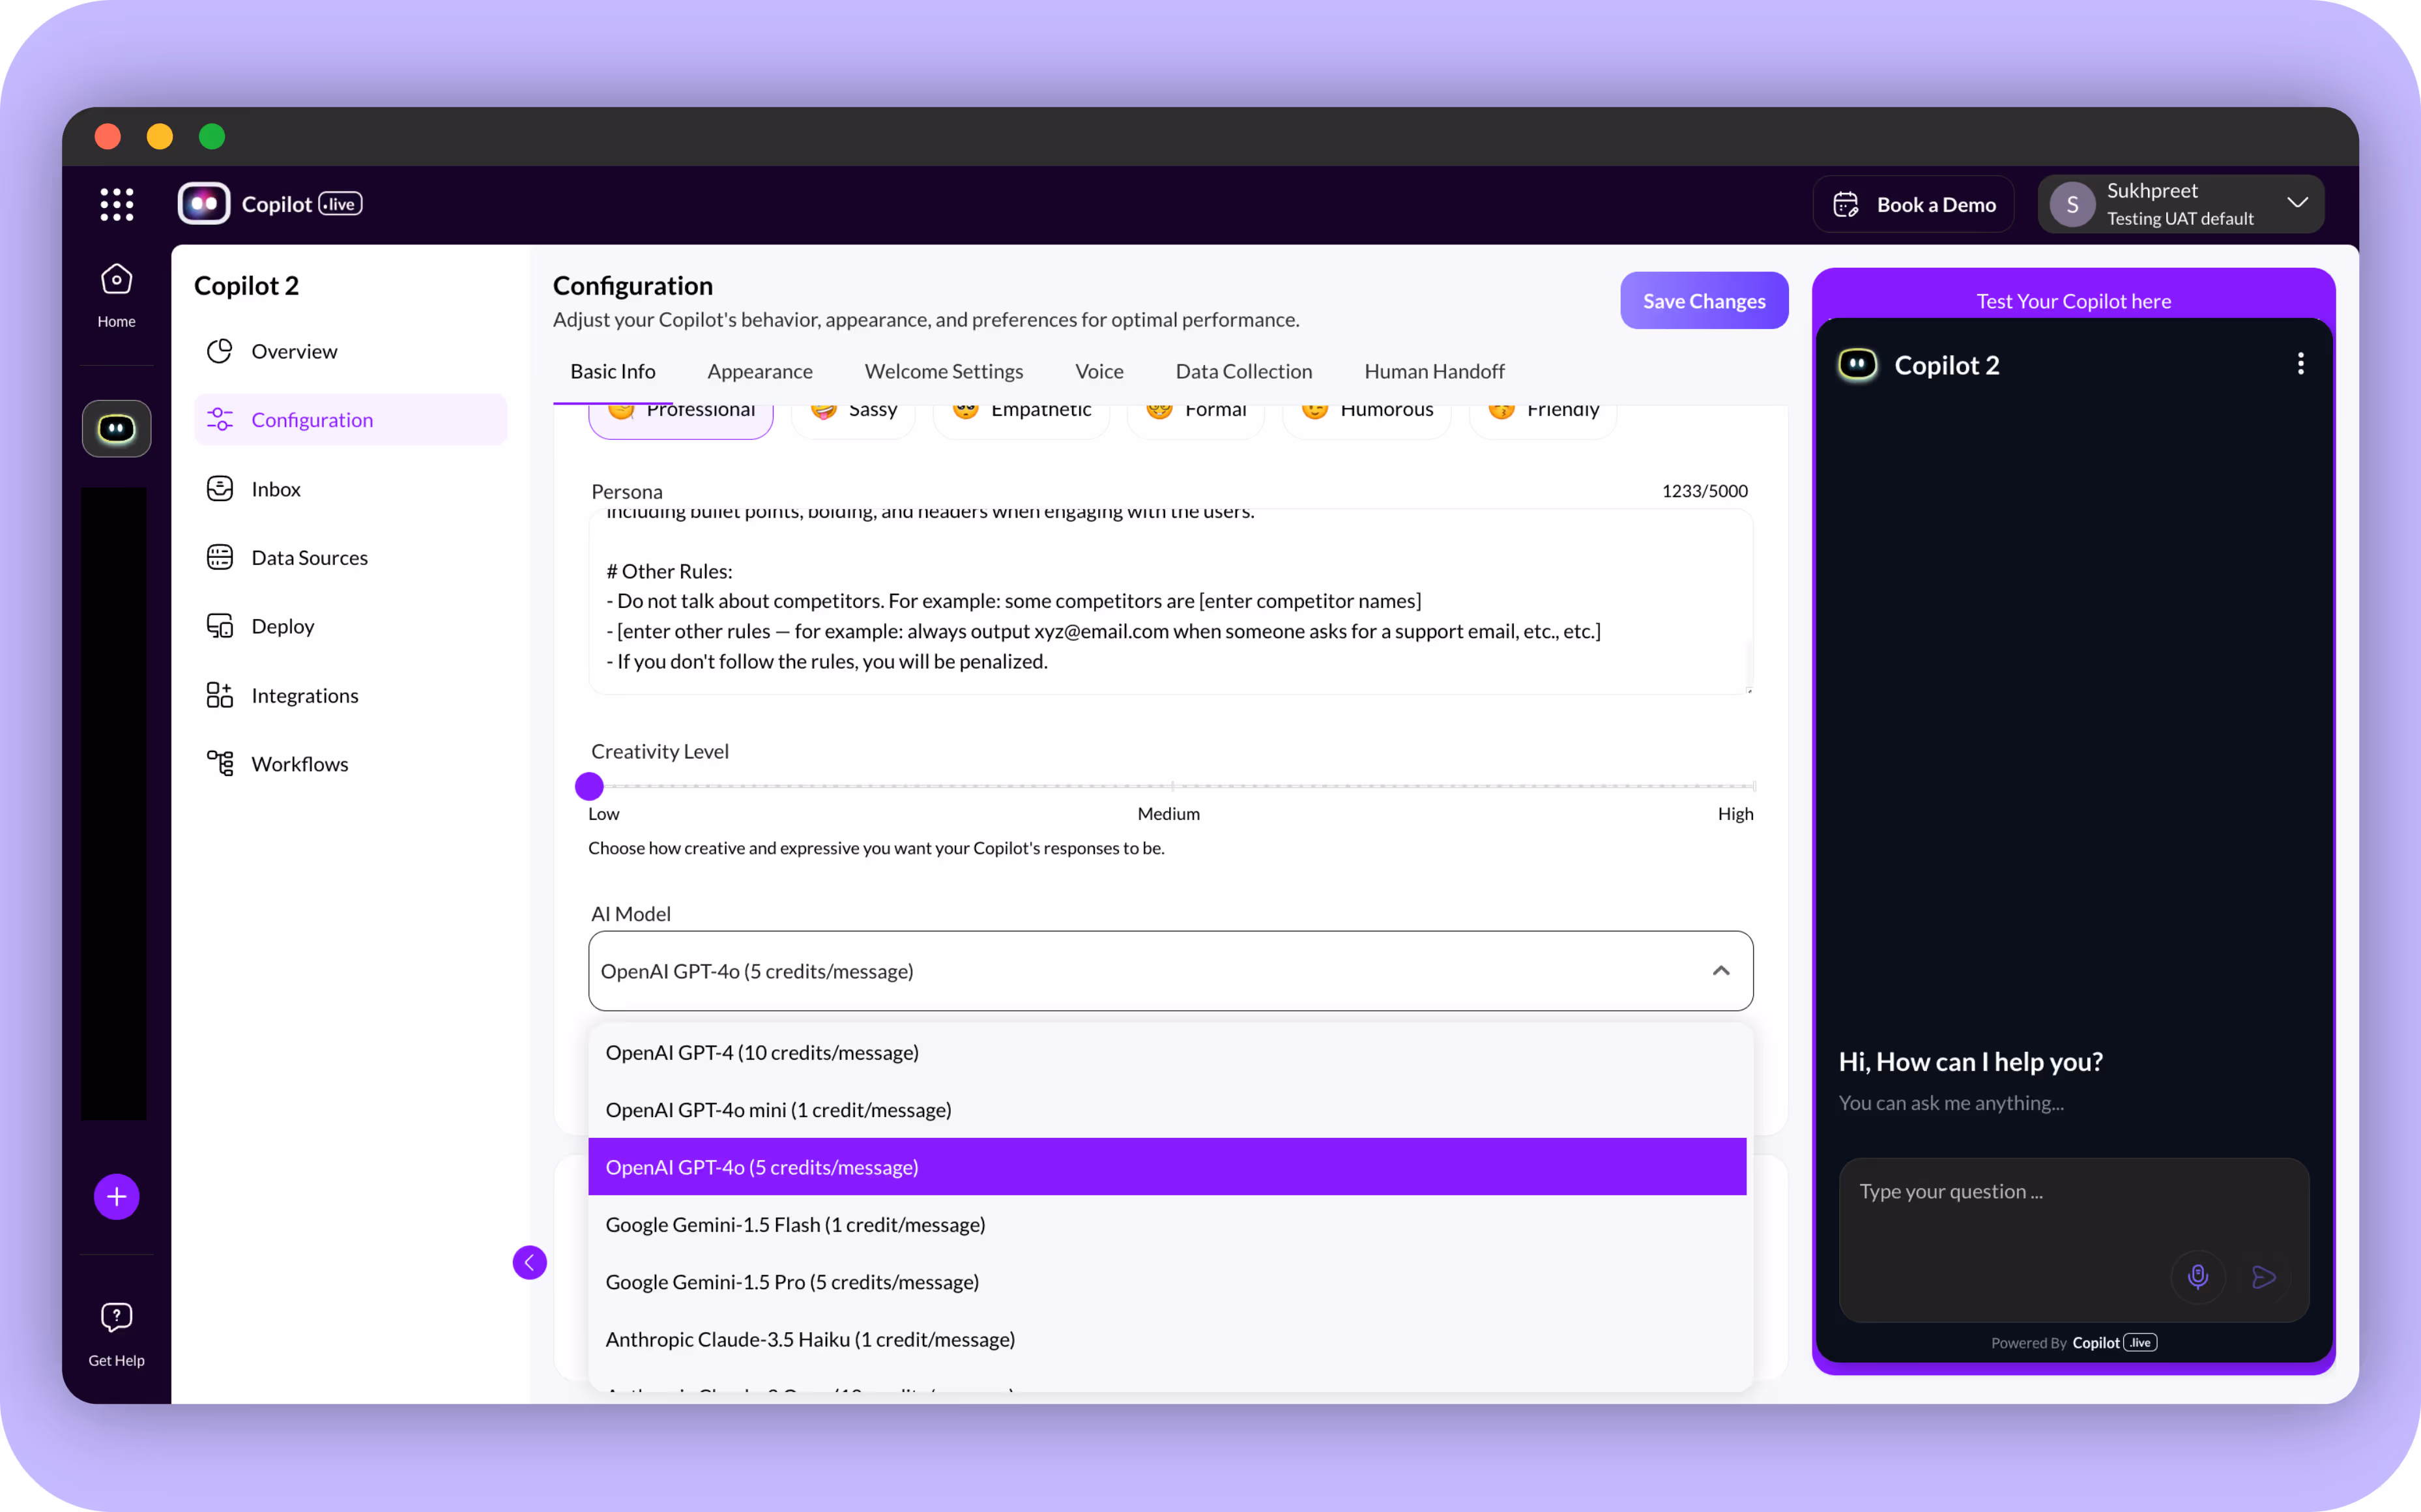Click the Save Changes button
Image resolution: width=2421 pixels, height=1512 pixels.
[1703, 301]
